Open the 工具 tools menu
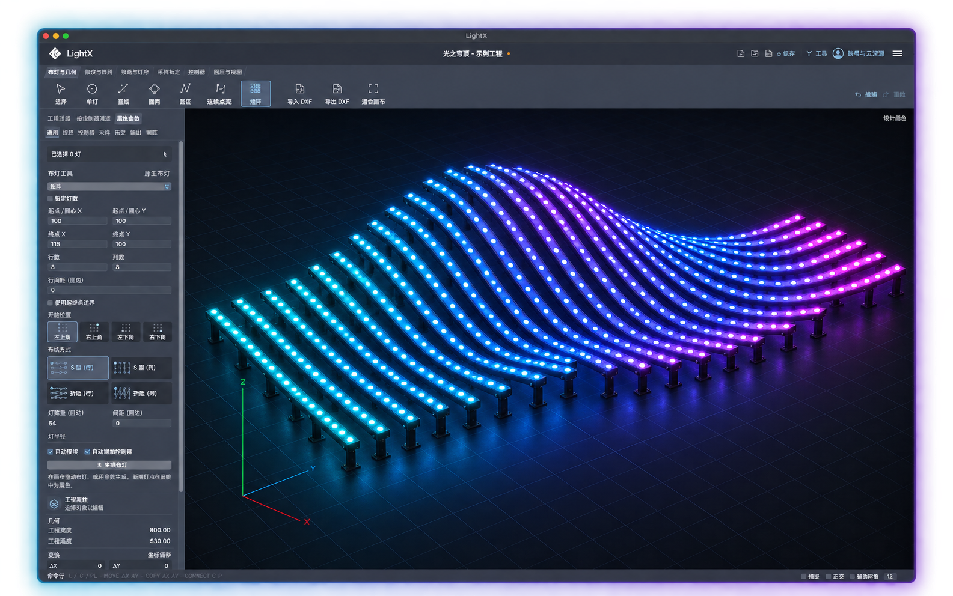The image size is (953, 596). click(x=817, y=54)
